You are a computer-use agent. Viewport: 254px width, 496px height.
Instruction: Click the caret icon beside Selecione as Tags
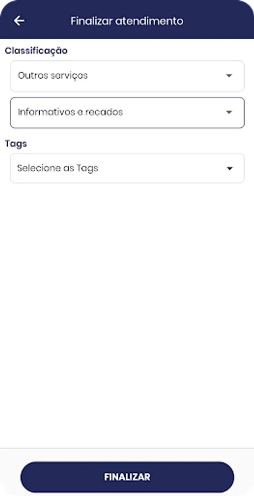coord(230,168)
